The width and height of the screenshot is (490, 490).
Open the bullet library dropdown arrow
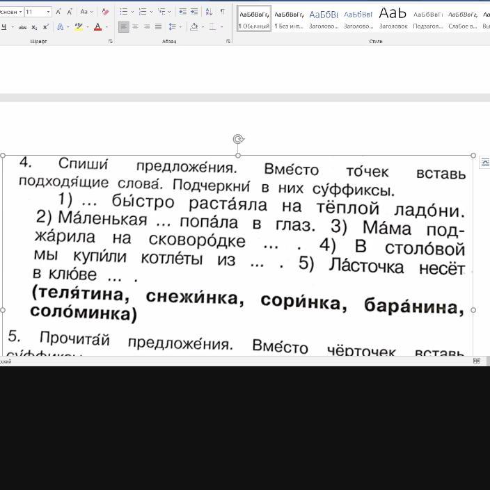pyautogui.click(x=133, y=12)
